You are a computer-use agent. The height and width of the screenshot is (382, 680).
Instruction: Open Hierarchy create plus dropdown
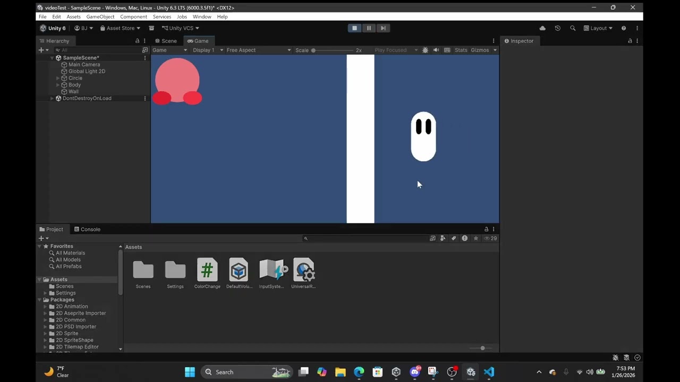tap(43, 50)
